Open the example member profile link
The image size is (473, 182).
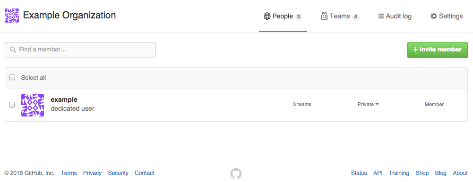coord(64,99)
